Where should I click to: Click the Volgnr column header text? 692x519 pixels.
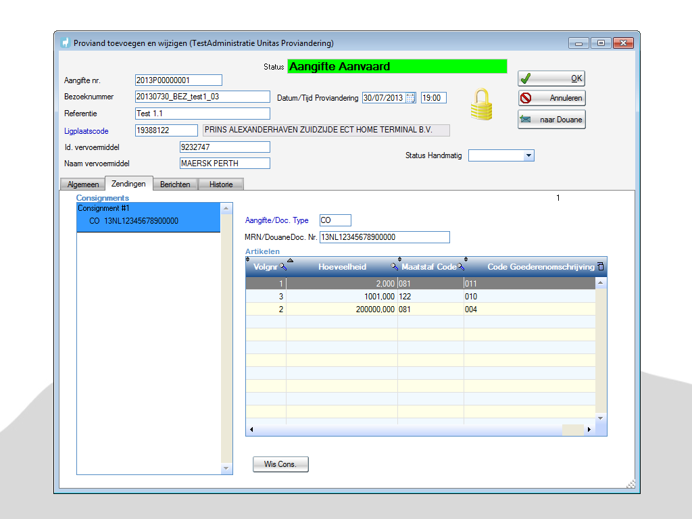(265, 267)
